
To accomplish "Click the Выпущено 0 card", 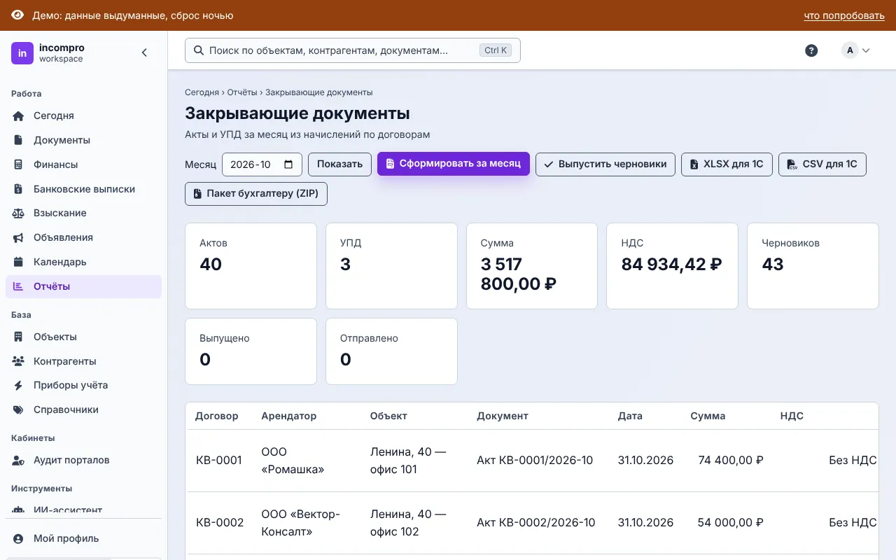I will pos(251,351).
